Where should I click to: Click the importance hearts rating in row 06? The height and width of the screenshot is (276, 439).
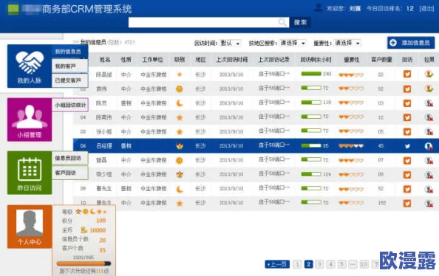(x=351, y=145)
